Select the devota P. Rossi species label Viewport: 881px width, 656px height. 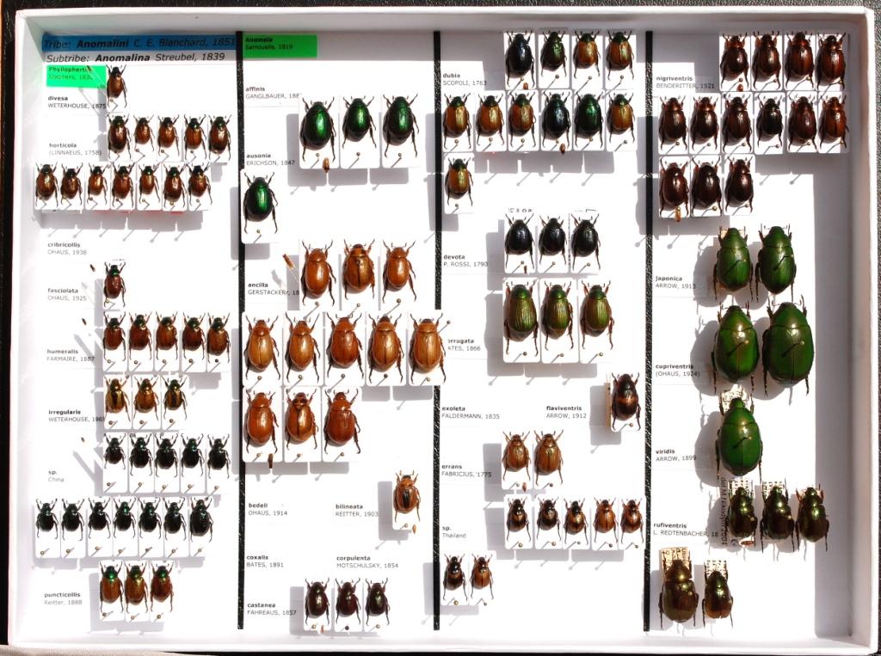click(x=465, y=261)
